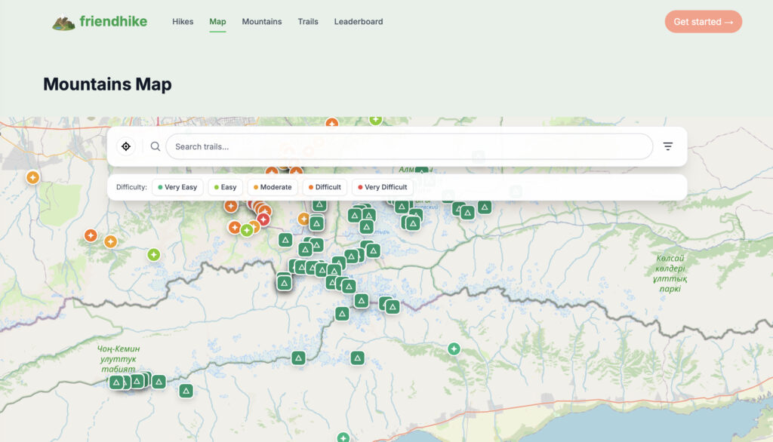Toggle the Easy difficulty filter
The width and height of the screenshot is (773, 442).
pyautogui.click(x=225, y=187)
